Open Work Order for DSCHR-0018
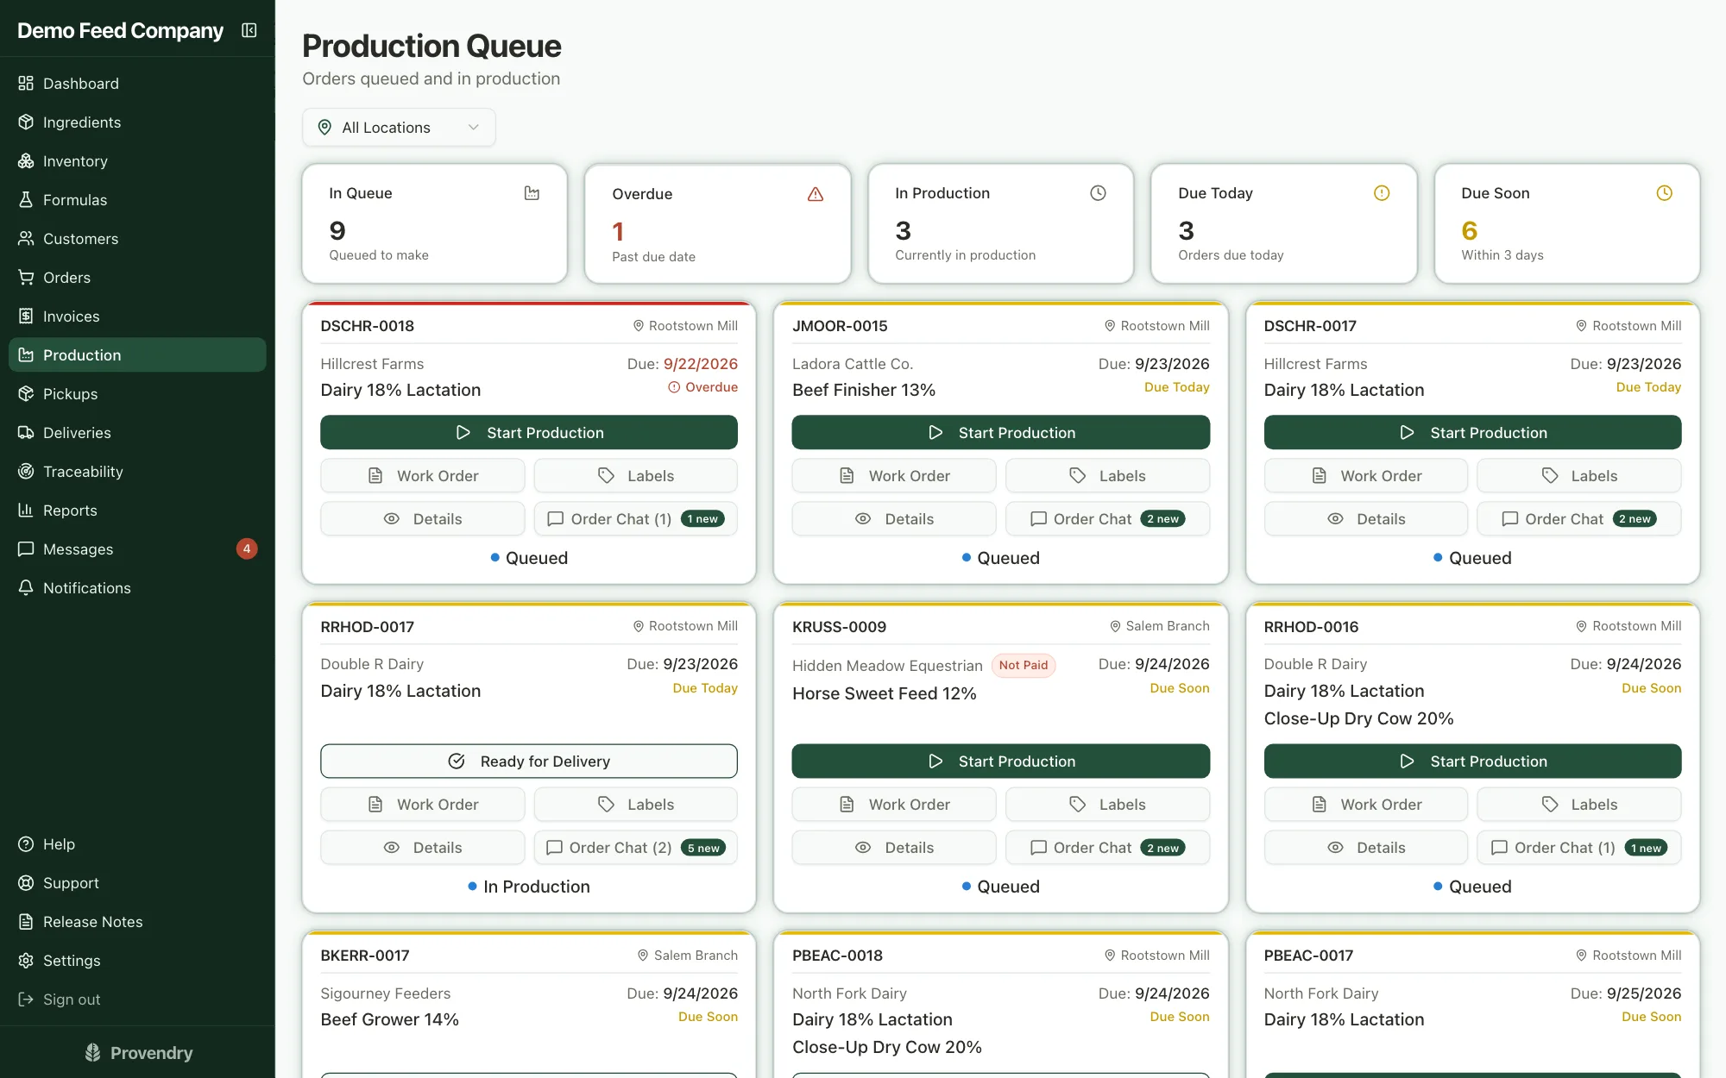The image size is (1726, 1078). (423, 476)
